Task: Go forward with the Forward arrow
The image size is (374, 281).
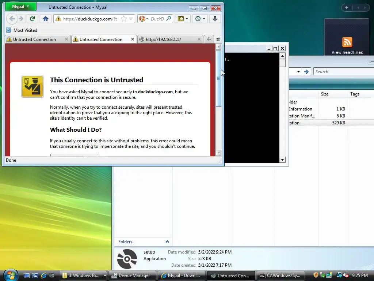Action: [21, 19]
